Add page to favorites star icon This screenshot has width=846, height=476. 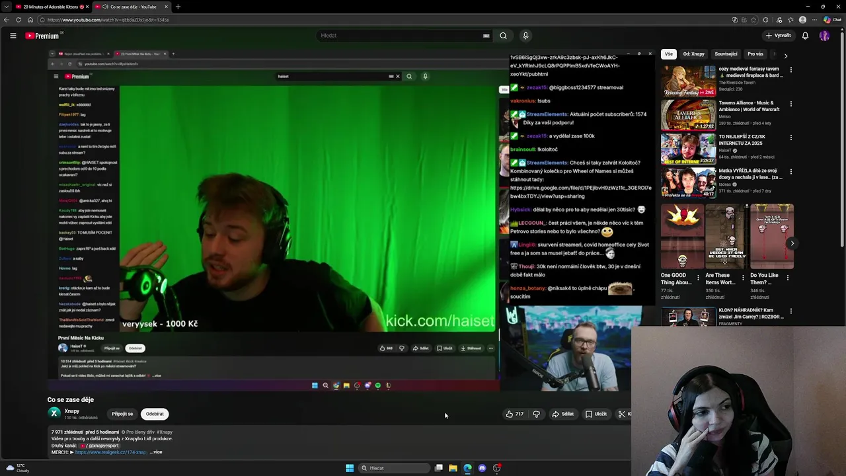[x=753, y=20]
